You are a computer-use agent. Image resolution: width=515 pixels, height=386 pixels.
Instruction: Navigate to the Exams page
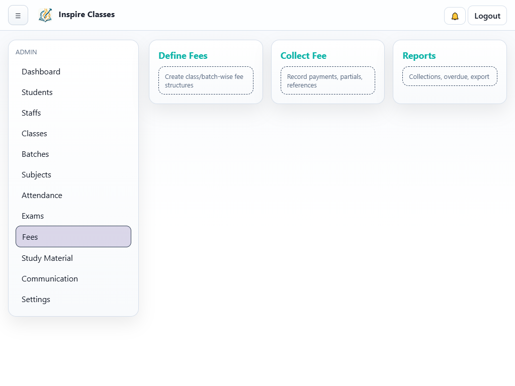point(33,216)
